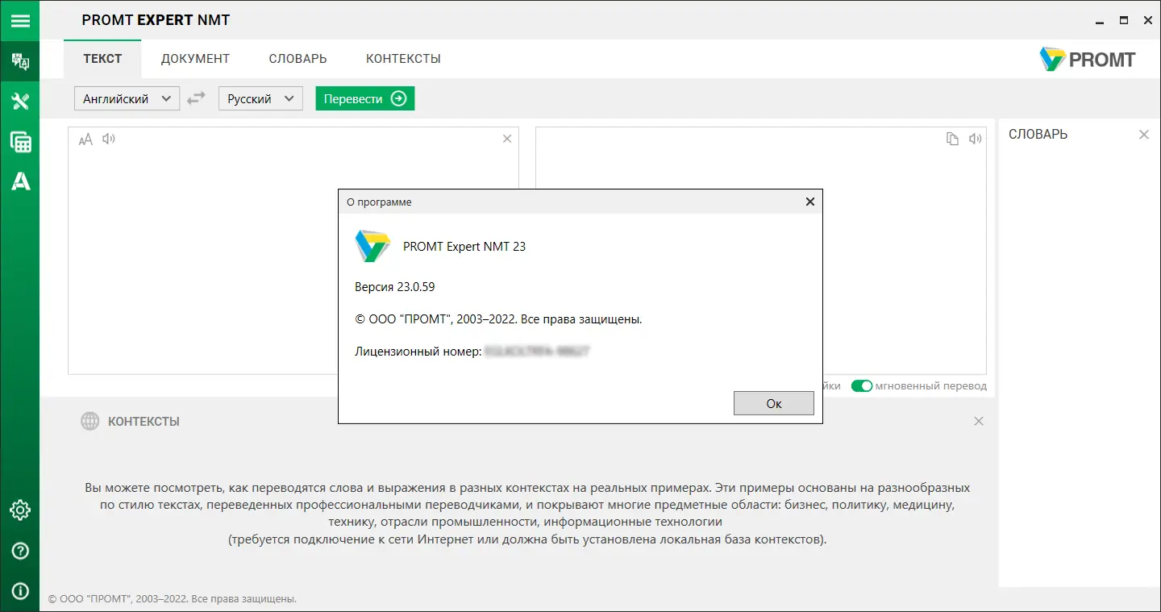This screenshot has height=612, width=1161.
Task: Close the PROMT Expert NMT window
Action: (1146, 20)
